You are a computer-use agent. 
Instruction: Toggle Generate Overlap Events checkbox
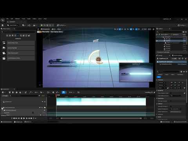click(171, 106)
